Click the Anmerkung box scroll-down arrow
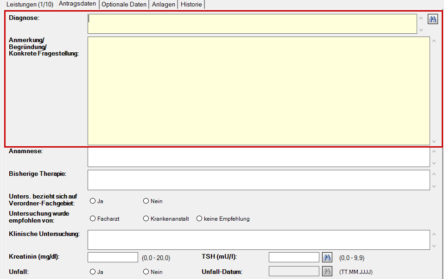 [434, 141]
